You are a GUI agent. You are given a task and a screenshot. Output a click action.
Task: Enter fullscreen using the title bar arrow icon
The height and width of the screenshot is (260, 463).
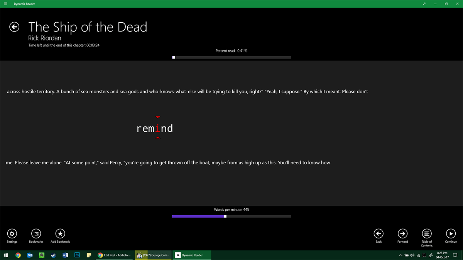point(424,3)
